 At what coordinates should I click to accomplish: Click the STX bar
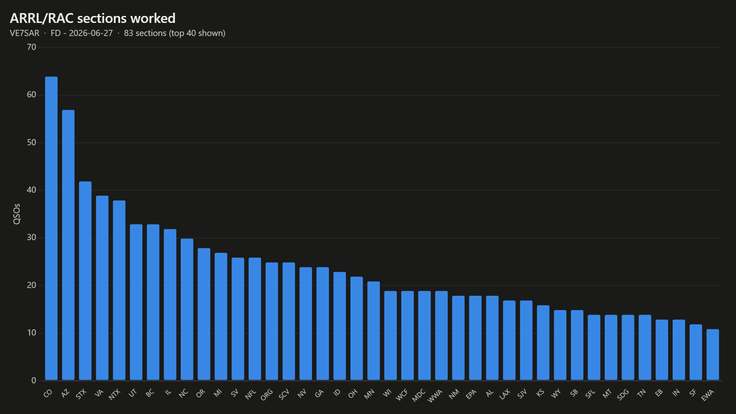(x=85, y=281)
